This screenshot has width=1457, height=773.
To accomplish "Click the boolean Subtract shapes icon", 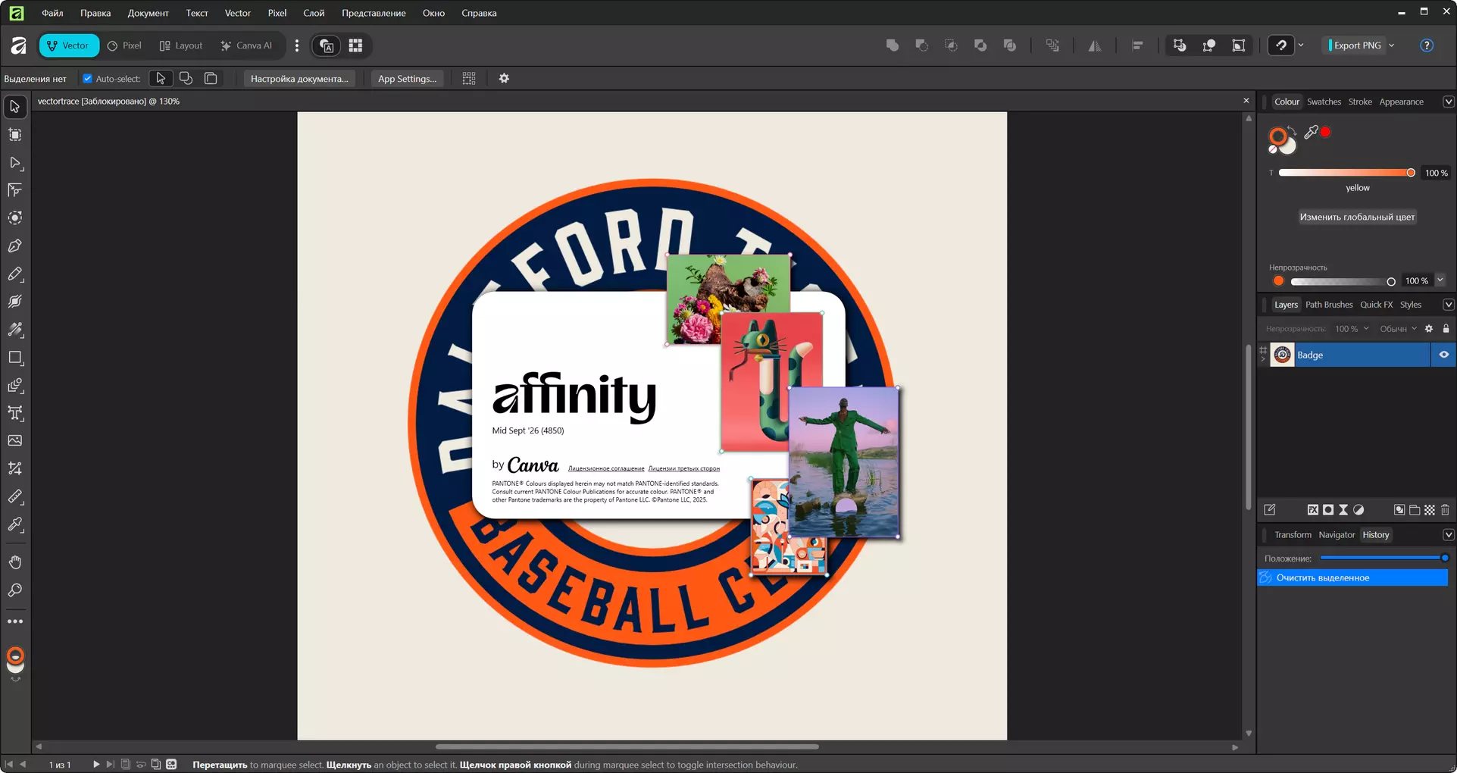I will [x=922, y=45].
